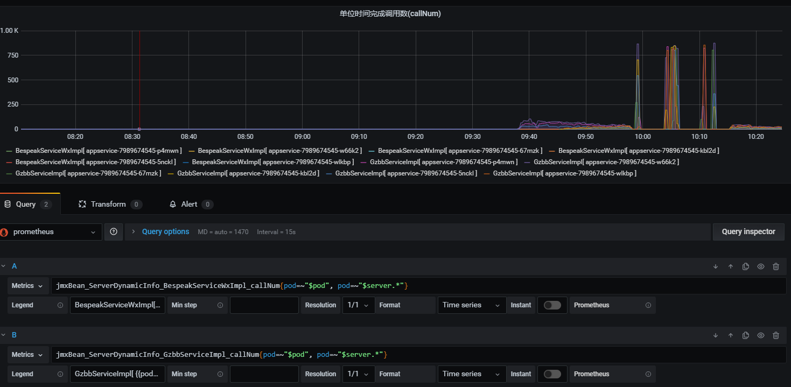Toggle legend series BespeakServiceWxImpl w66k2
The image size is (791, 387).
coord(281,151)
